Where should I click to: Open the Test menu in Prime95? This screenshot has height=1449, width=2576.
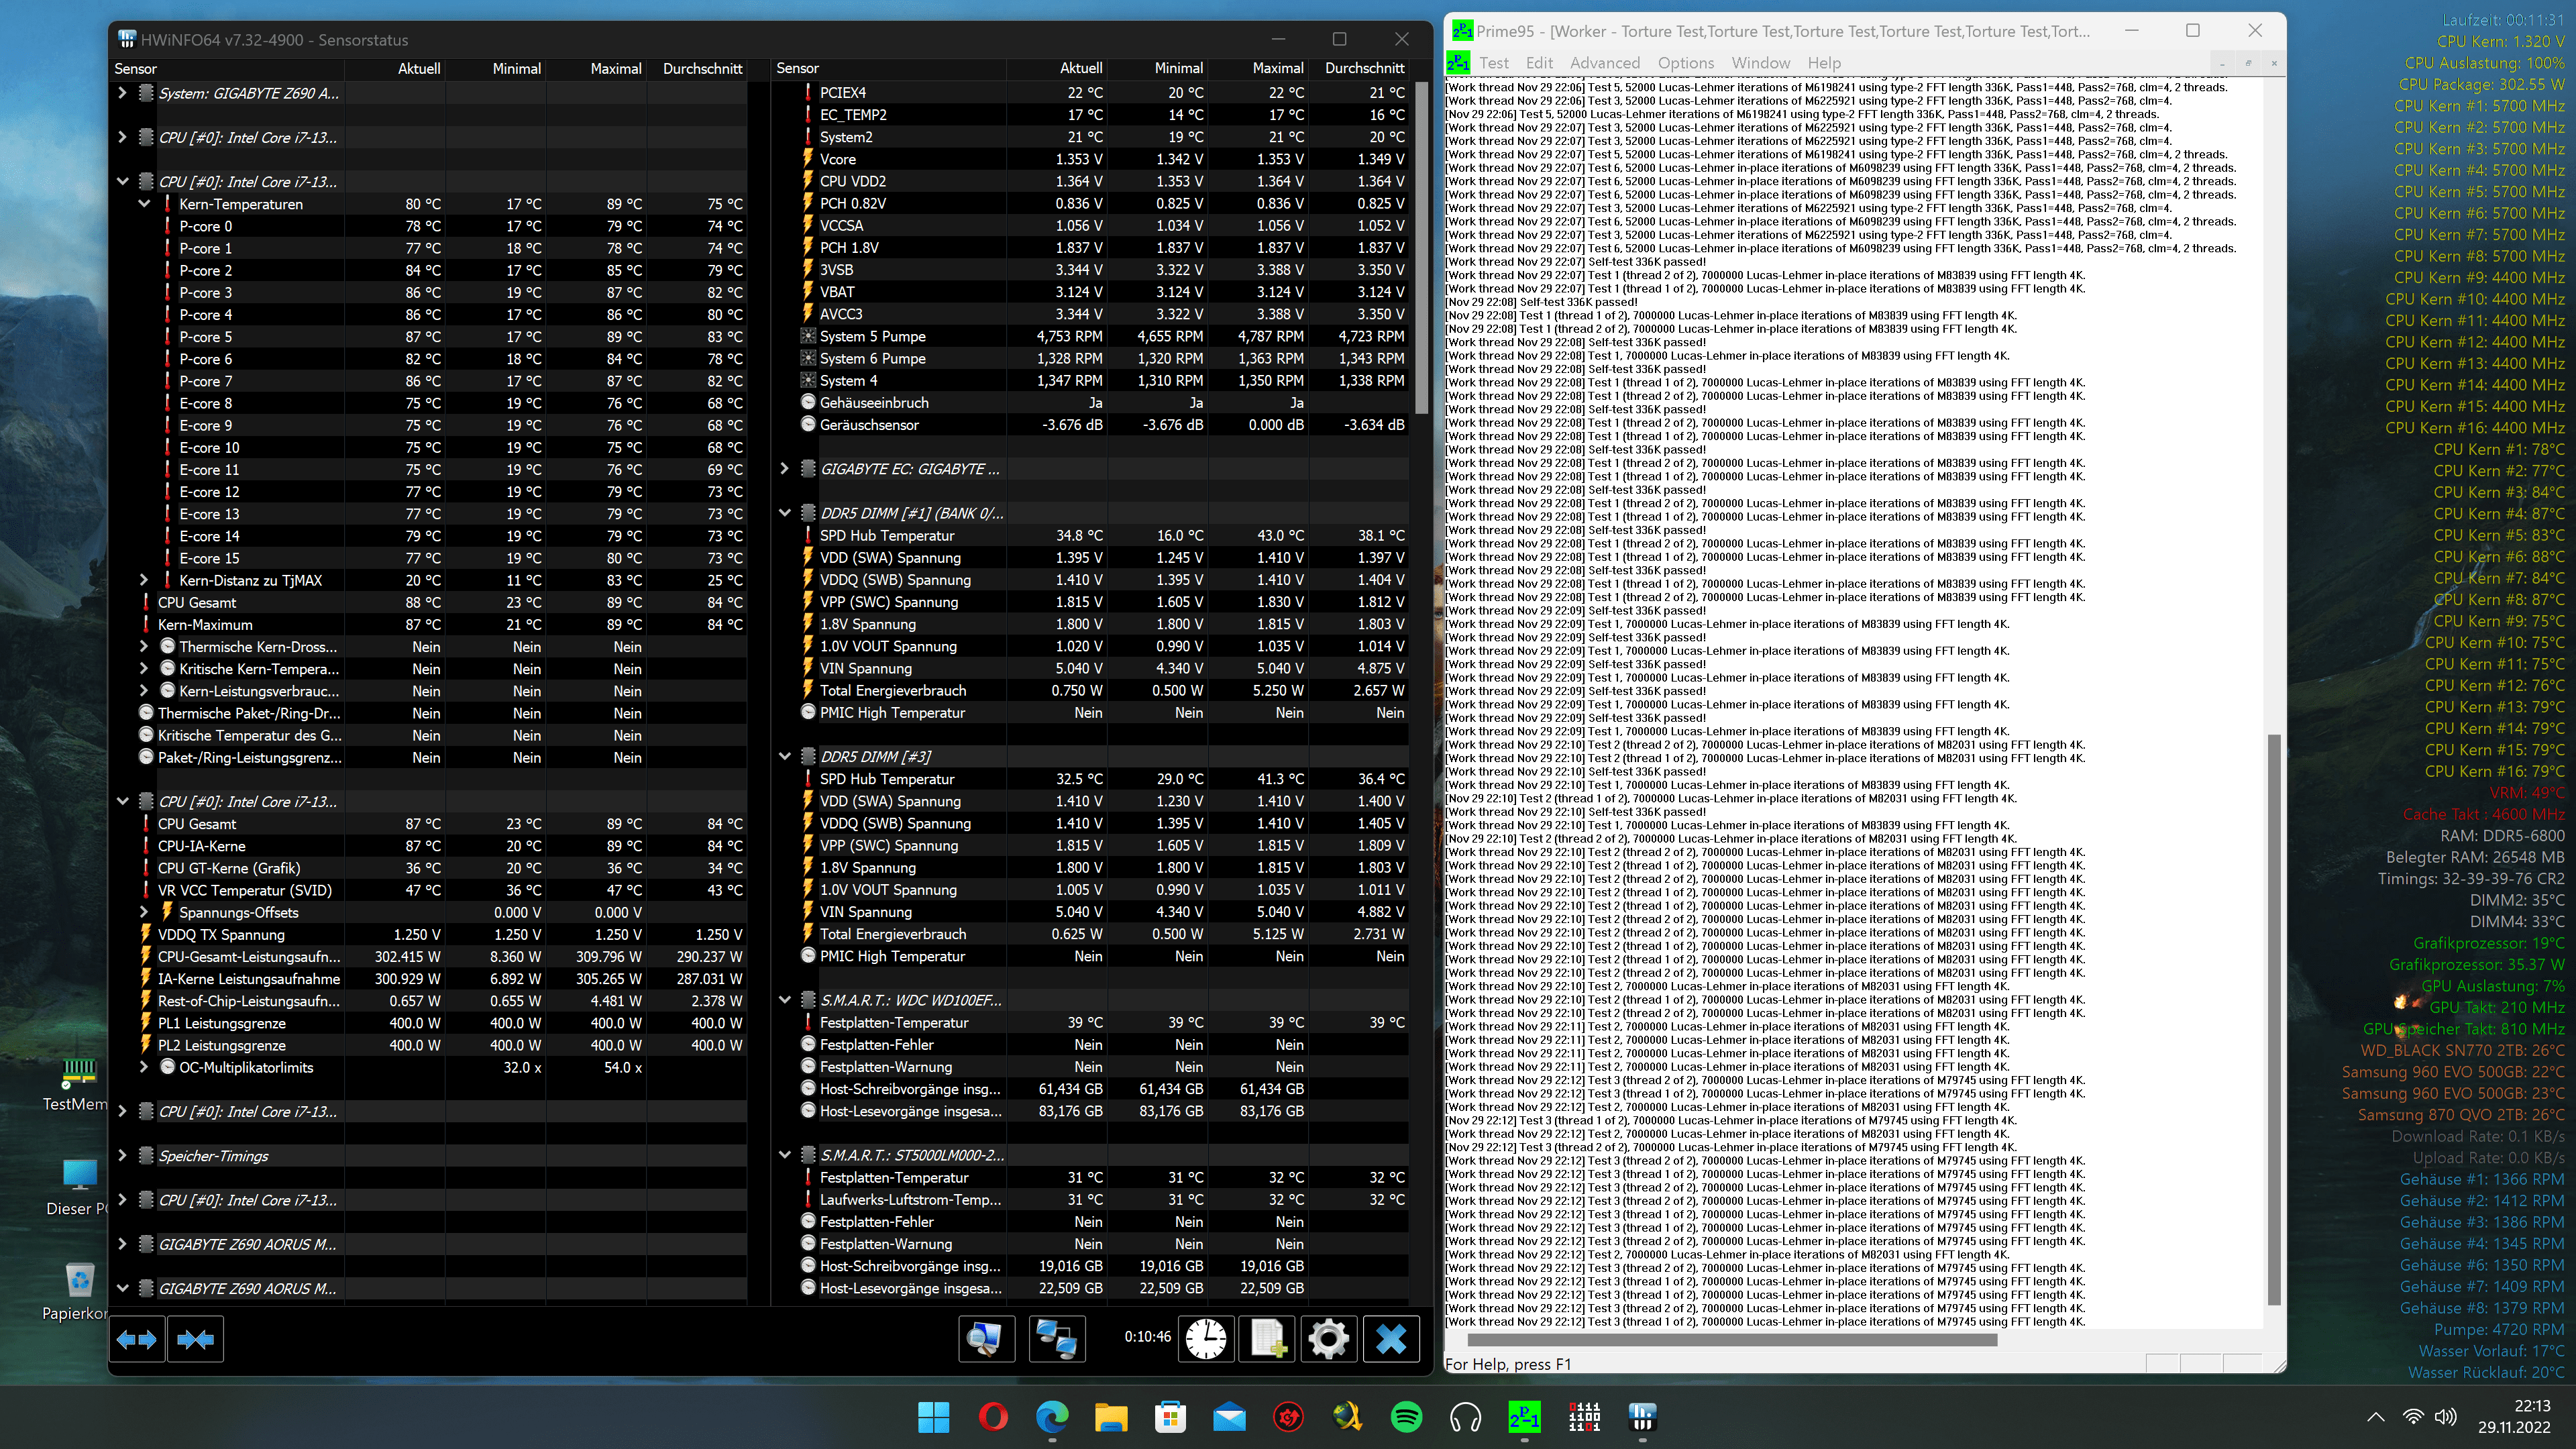coord(1493,63)
